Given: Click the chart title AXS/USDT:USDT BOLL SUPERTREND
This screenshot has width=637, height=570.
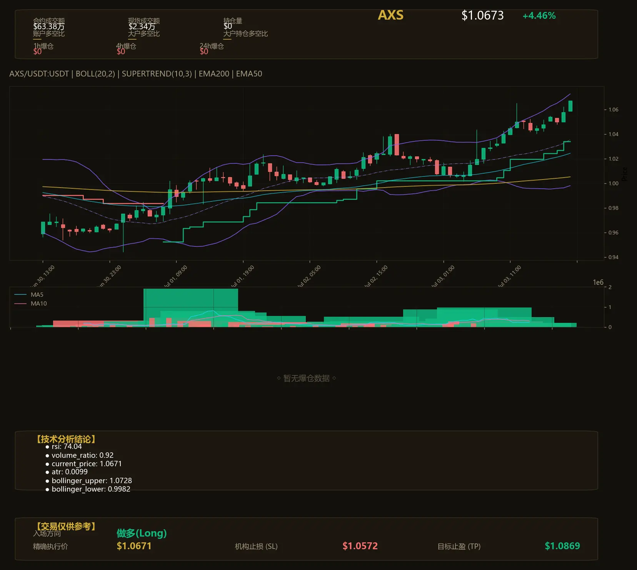Looking at the screenshot, I should [x=136, y=74].
